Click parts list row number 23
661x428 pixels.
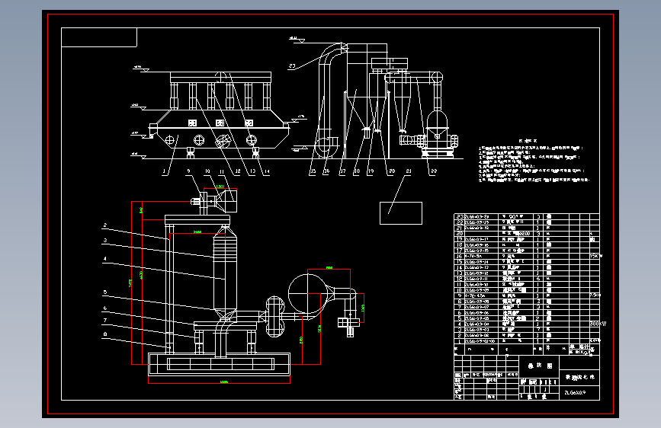coord(527,216)
